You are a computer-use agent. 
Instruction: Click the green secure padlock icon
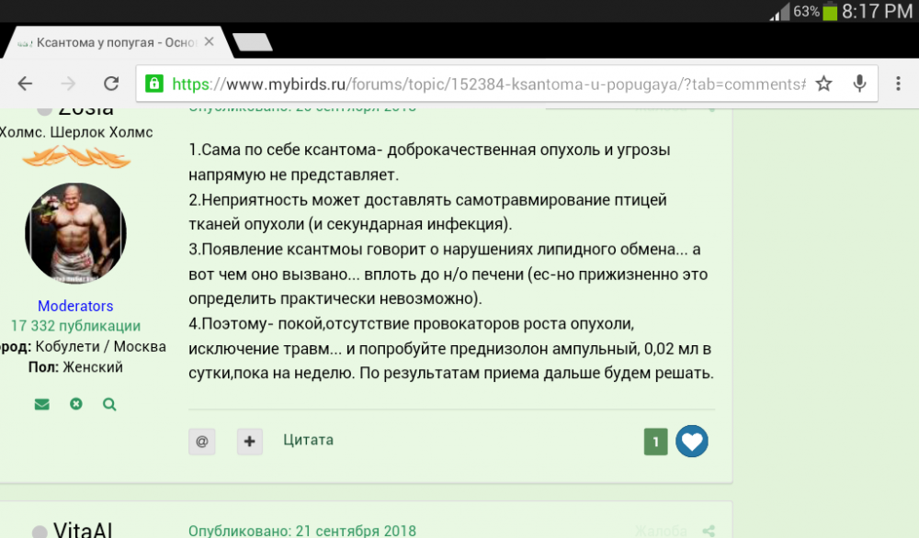(154, 84)
